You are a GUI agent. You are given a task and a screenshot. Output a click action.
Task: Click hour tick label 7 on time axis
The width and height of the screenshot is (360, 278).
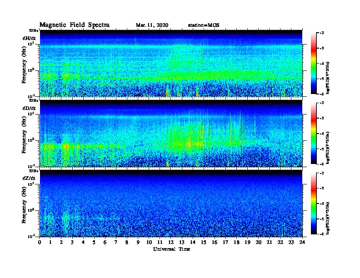click(x=116, y=242)
